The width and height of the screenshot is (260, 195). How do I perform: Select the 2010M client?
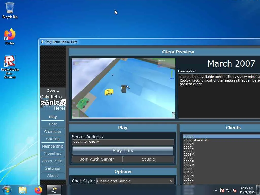click(221, 176)
